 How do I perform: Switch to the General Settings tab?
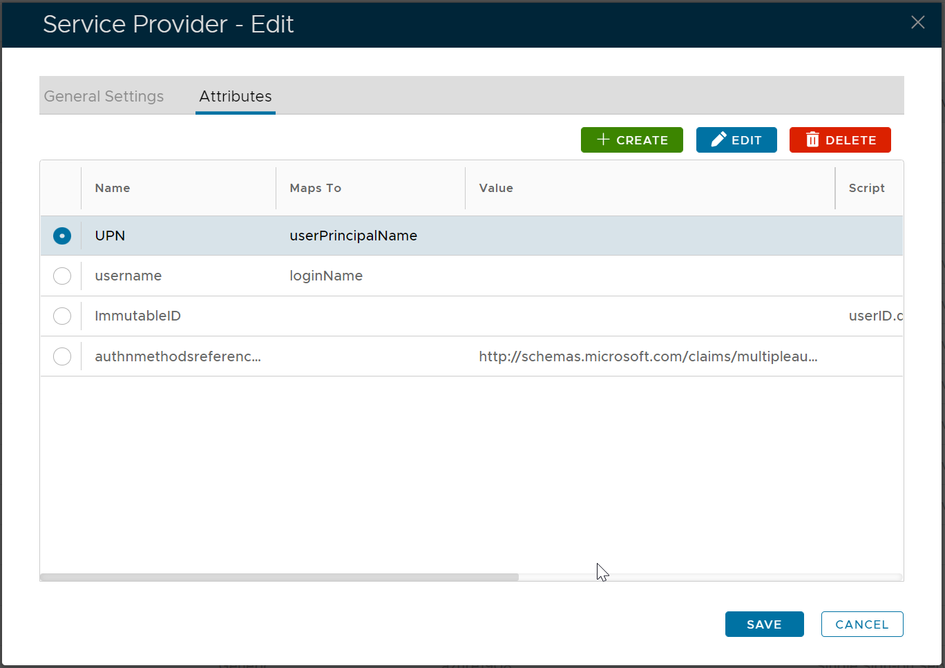point(104,97)
